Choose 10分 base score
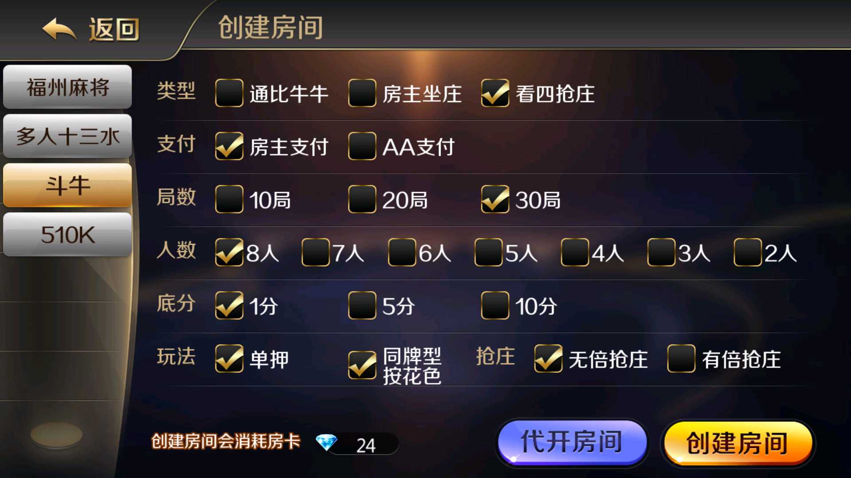Screen dimensions: 851x478 pyautogui.click(x=495, y=305)
